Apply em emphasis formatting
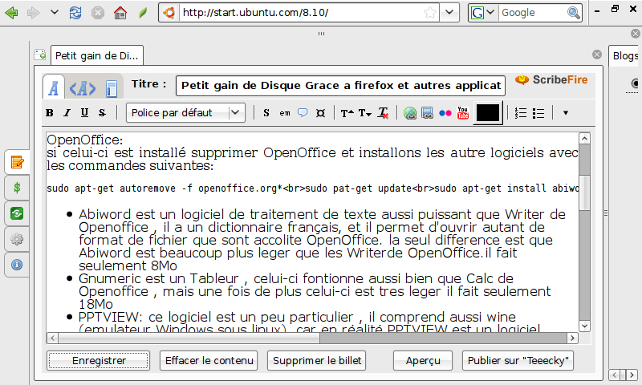Screen dimensions: 642x385 (285, 113)
